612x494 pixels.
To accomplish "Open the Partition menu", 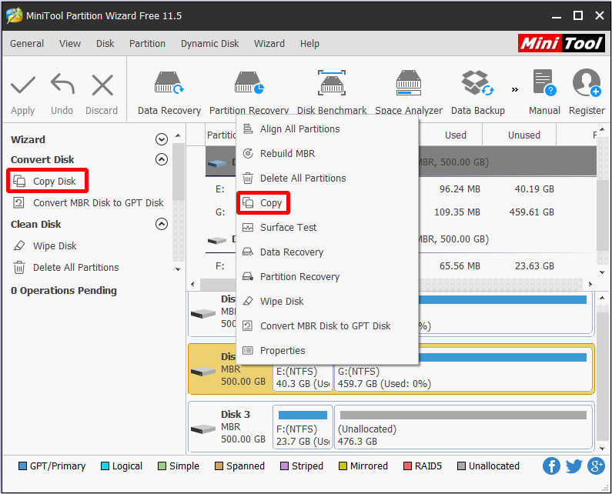I will point(147,44).
